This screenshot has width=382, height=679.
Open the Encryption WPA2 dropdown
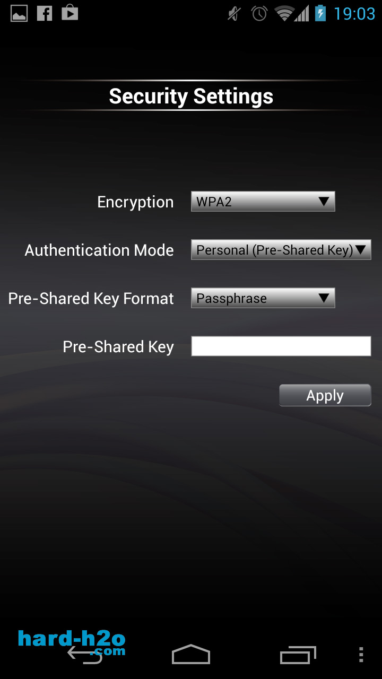[x=263, y=202]
